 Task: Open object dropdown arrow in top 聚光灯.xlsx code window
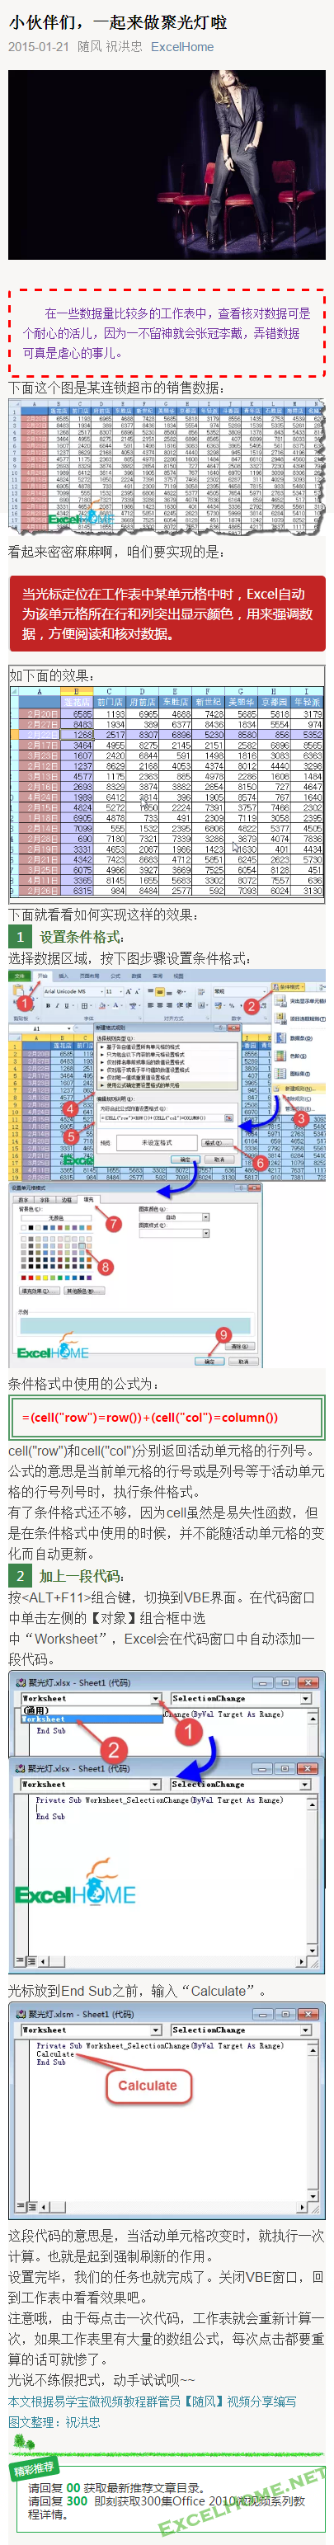tap(156, 1698)
